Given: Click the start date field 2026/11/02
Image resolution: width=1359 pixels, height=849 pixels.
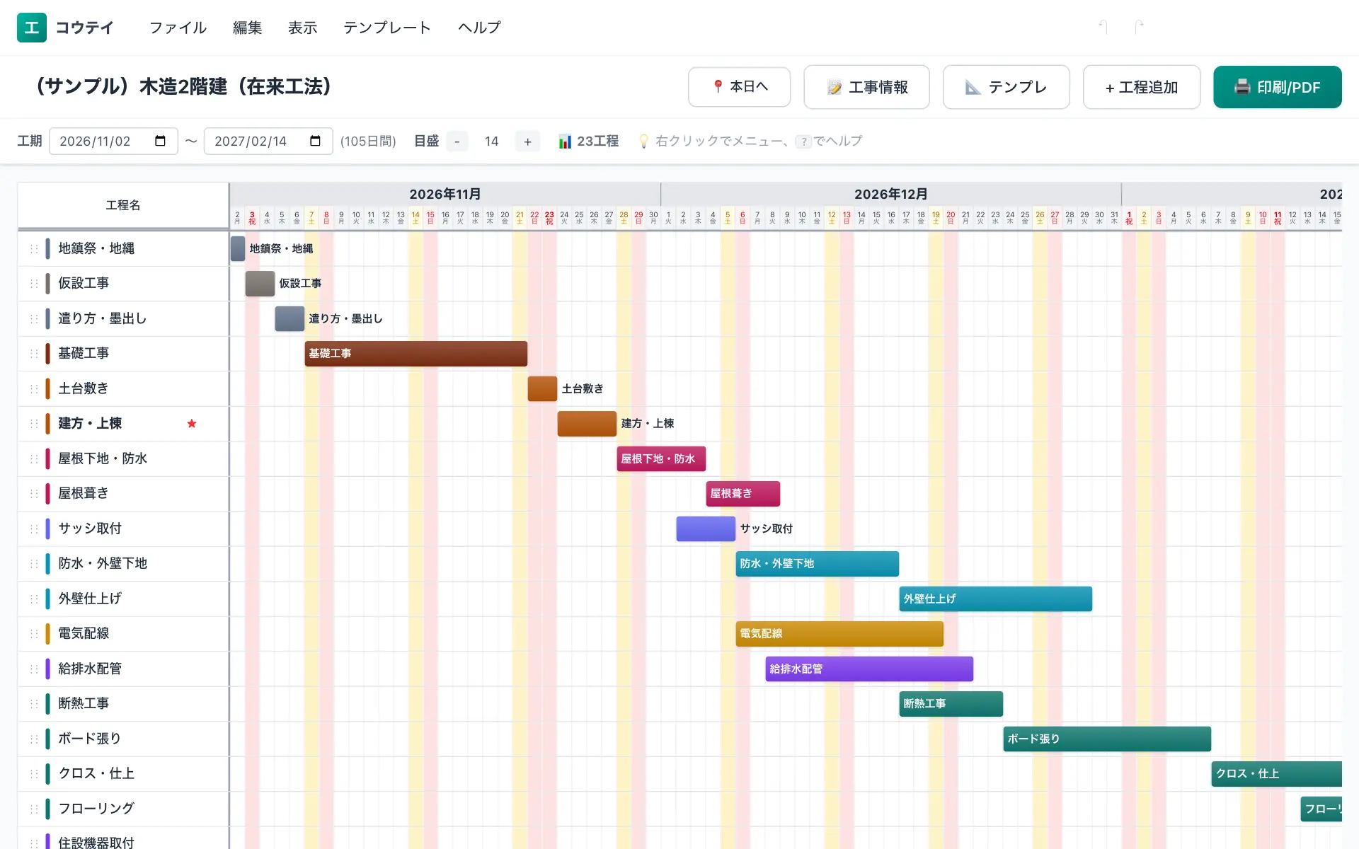Looking at the screenshot, I should point(113,141).
